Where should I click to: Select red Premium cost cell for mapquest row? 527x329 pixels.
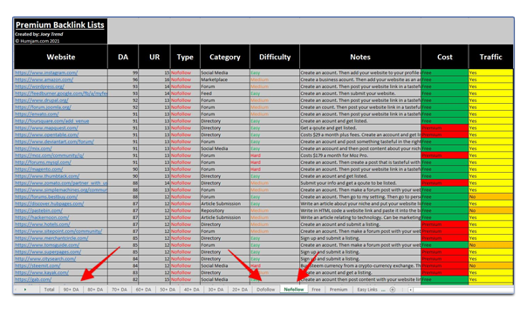pos(445,127)
